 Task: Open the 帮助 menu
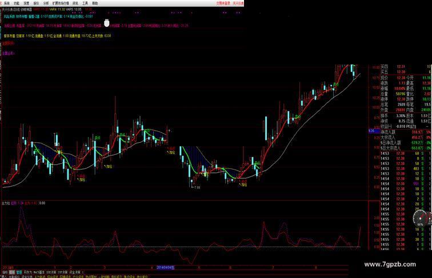(x=95, y=3)
